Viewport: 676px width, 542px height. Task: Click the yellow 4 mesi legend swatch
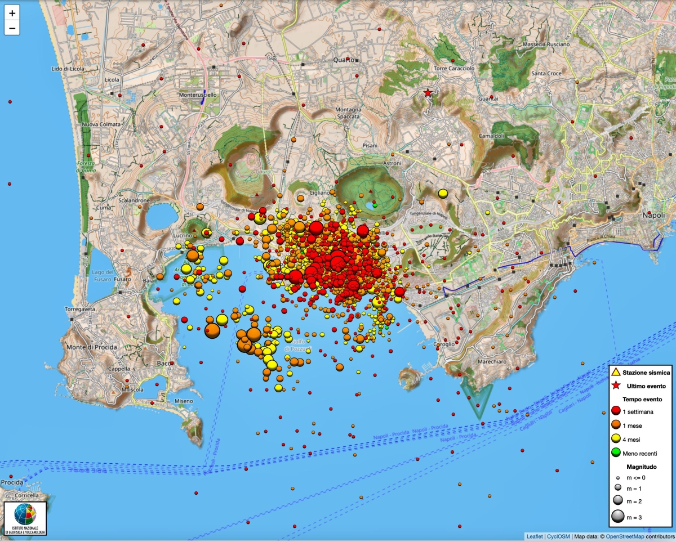616,438
